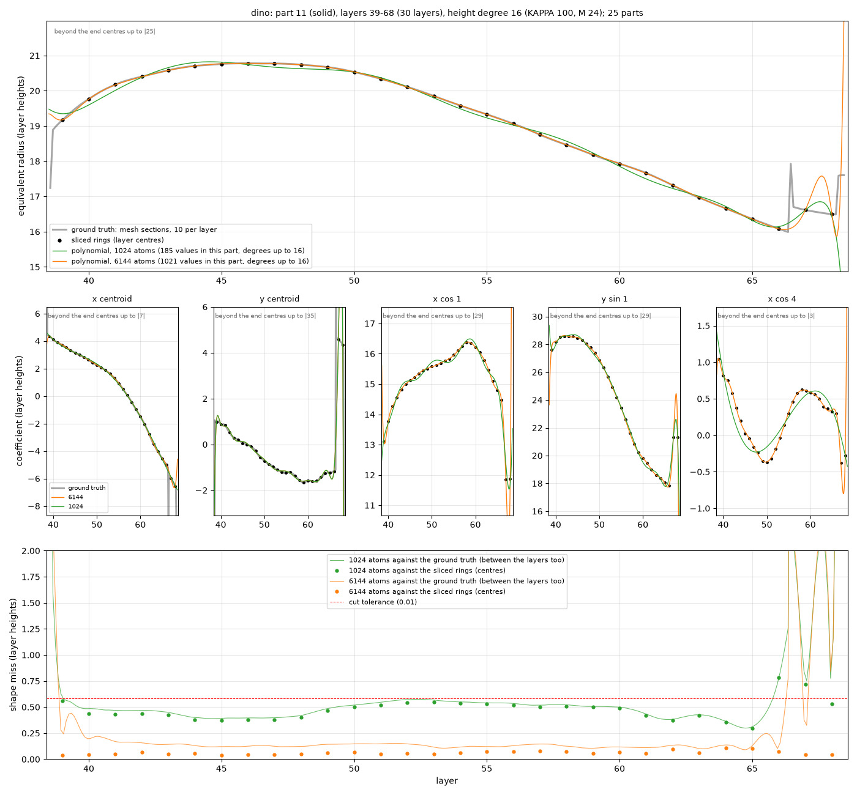
Task: Click the "65" tick under the shape miss plot
Action: (x=752, y=769)
